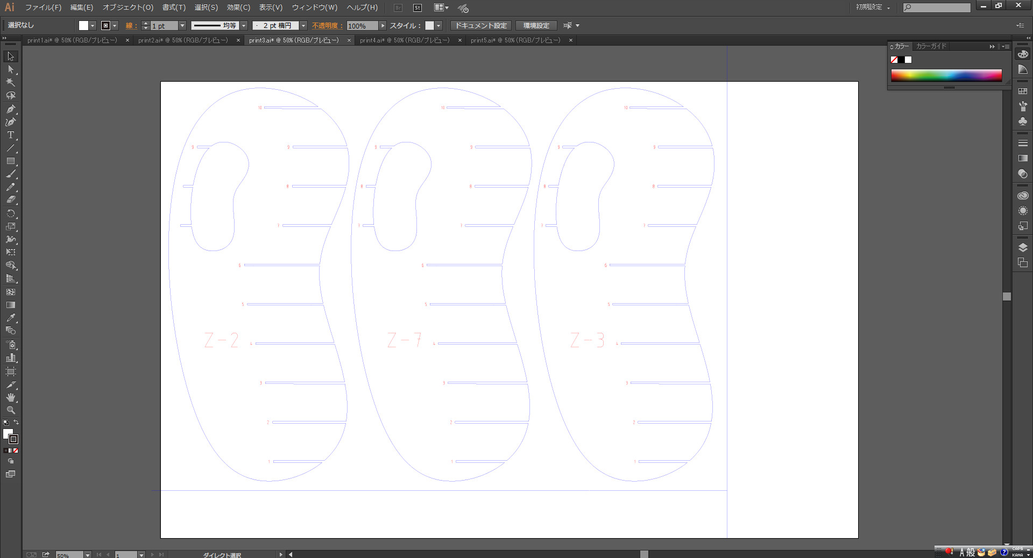Select the Eyedropper tool
Viewport: 1033px width, 558px height.
(x=11, y=318)
